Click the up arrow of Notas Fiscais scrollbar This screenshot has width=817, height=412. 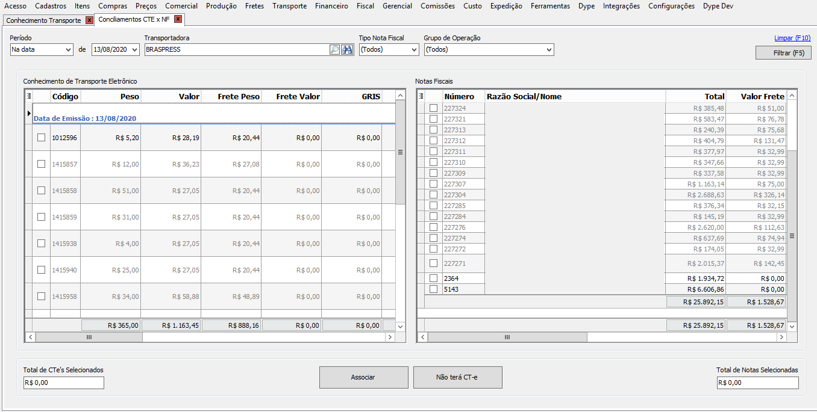click(792, 96)
